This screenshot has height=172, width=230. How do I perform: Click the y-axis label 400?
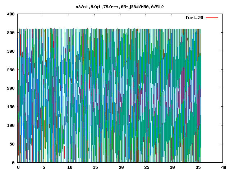(x=11, y=14)
